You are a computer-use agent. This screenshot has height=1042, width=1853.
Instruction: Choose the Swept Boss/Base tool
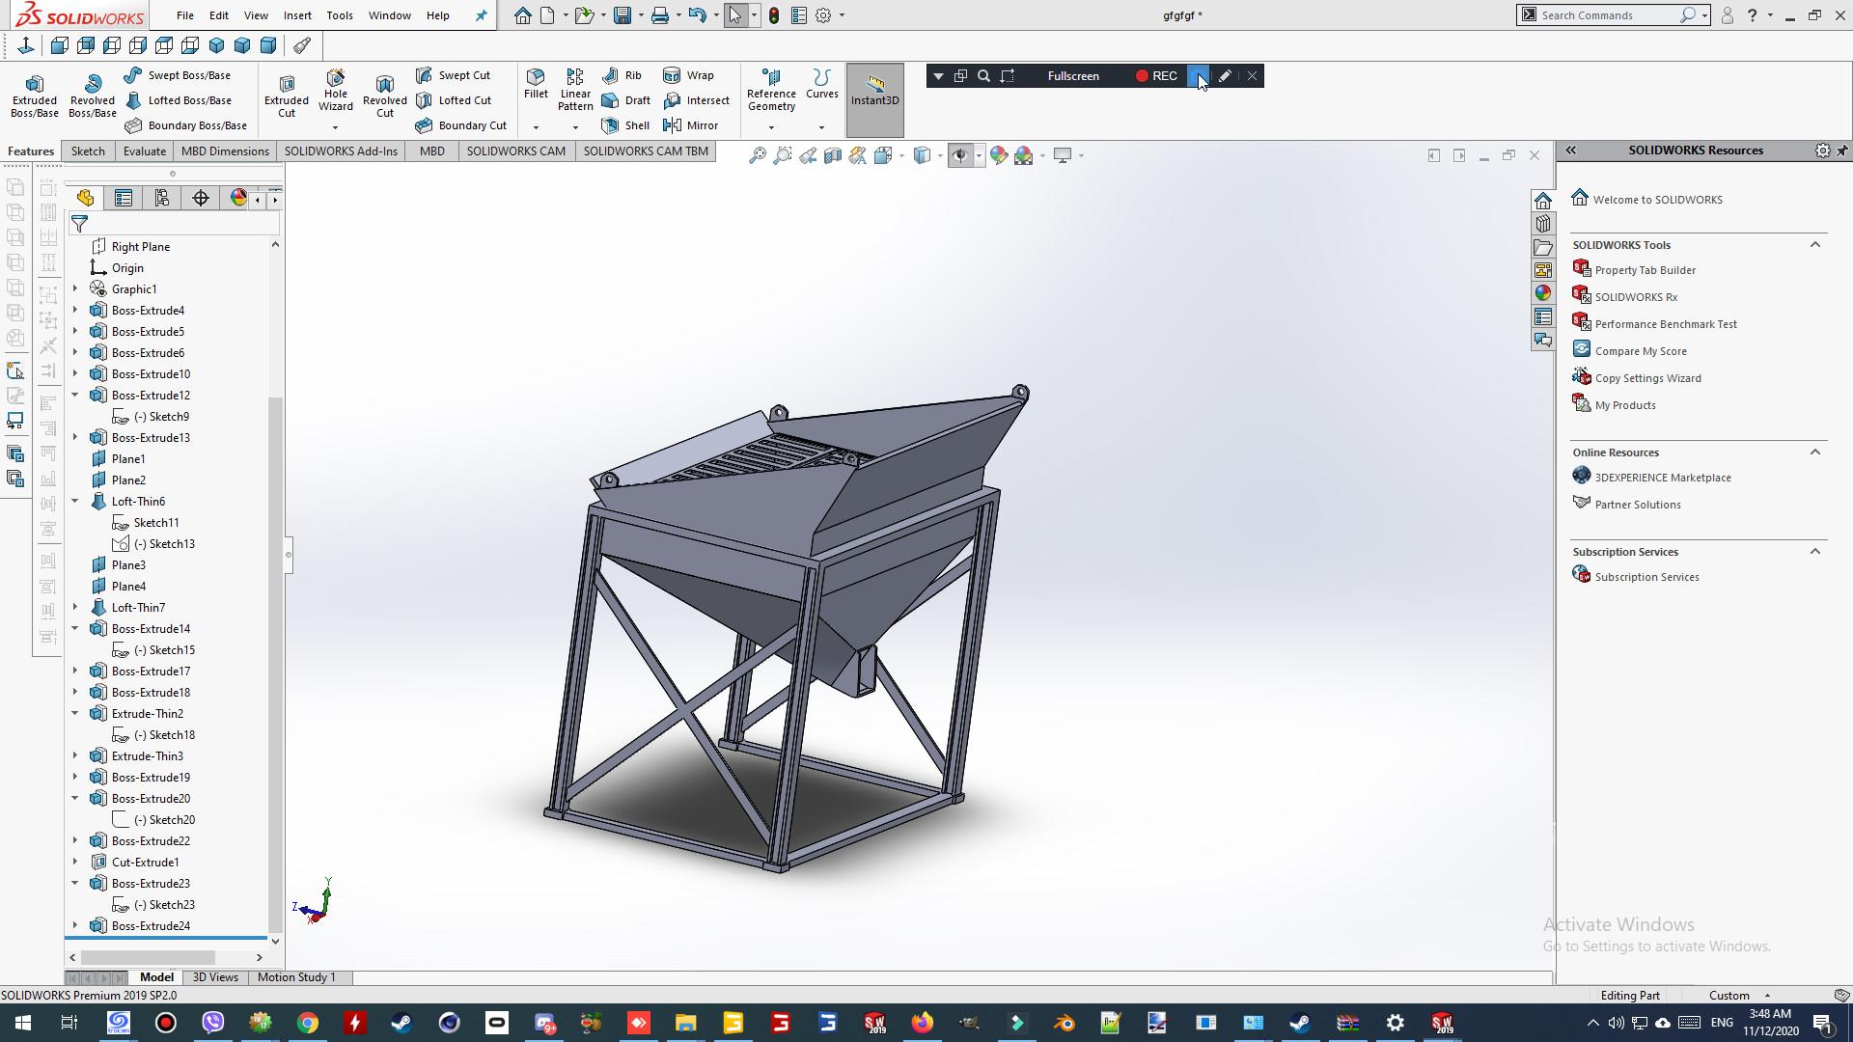(178, 75)
